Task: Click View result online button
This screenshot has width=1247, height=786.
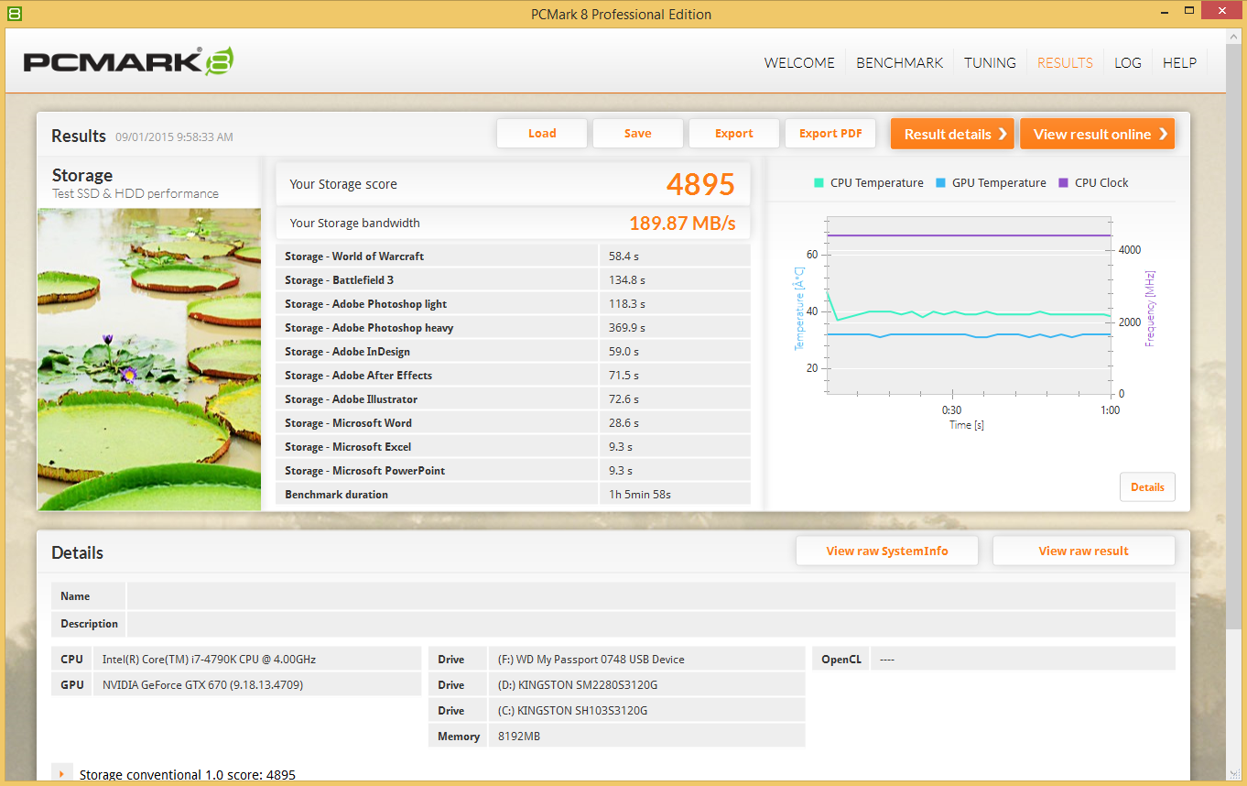Action: click(x=1097, y=134)
